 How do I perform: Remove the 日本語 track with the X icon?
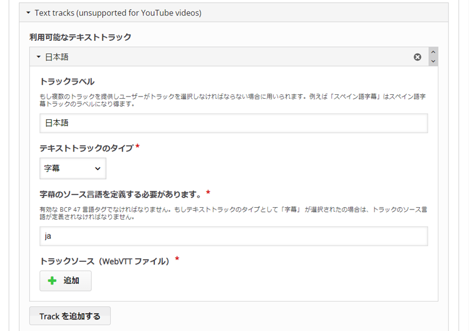point(417,57)
